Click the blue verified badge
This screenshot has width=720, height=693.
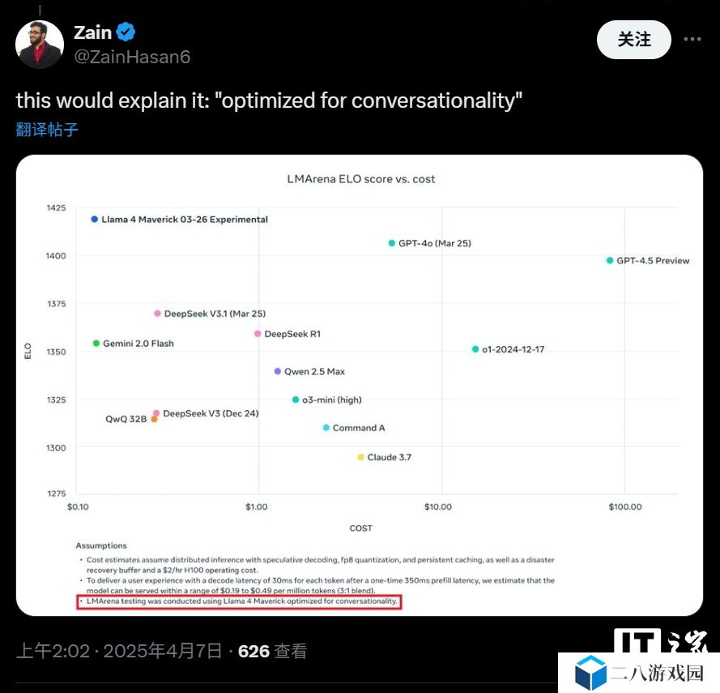[126, 32]
